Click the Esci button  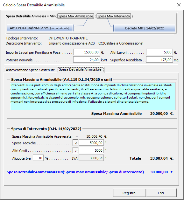click(x=161, y=193)
